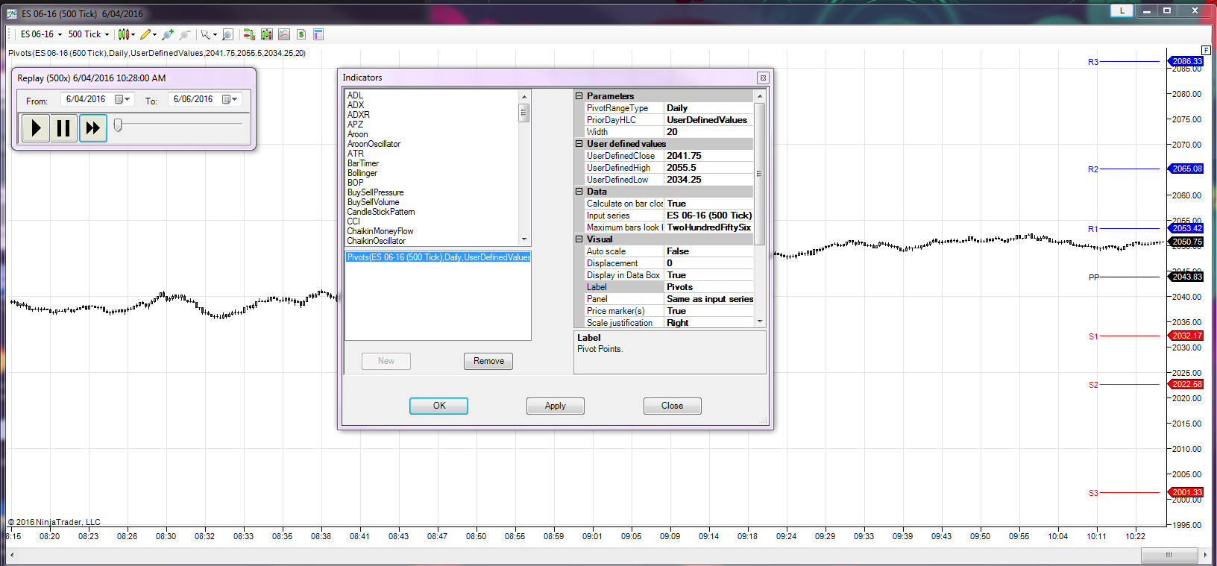Select ChaikinMoneyFlow in the indicators list
This screenshot has width=1217, height=566.
tap(380, 231)
